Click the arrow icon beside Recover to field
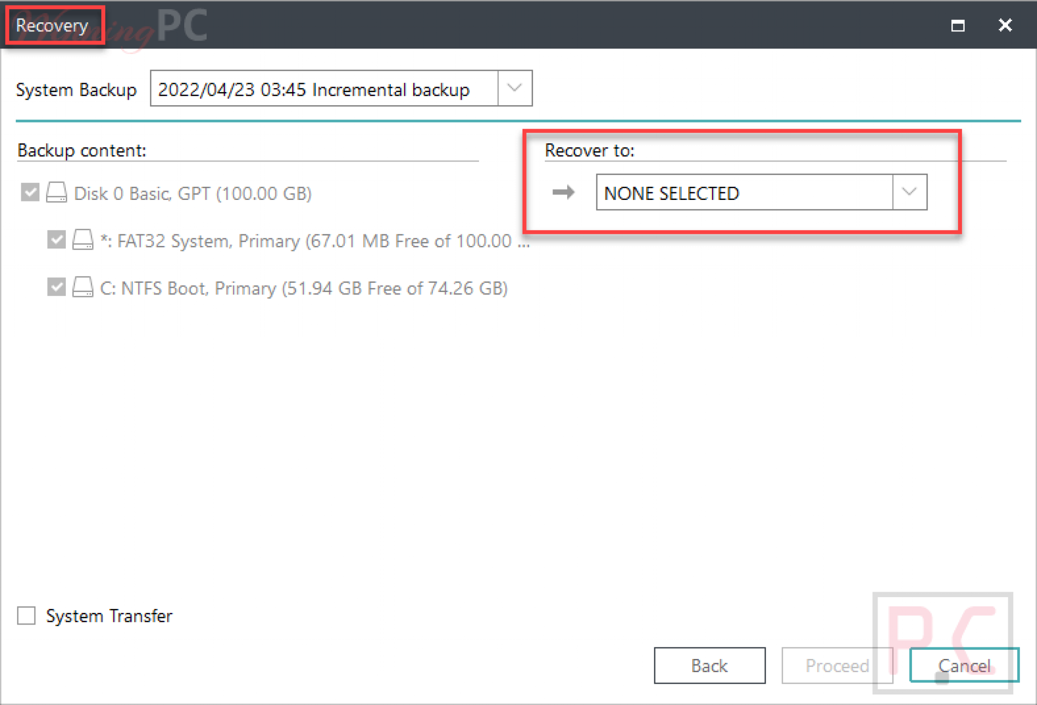The width and height of the screenshot is (1037, 705). pyautogui.click(x=563, y=192)
